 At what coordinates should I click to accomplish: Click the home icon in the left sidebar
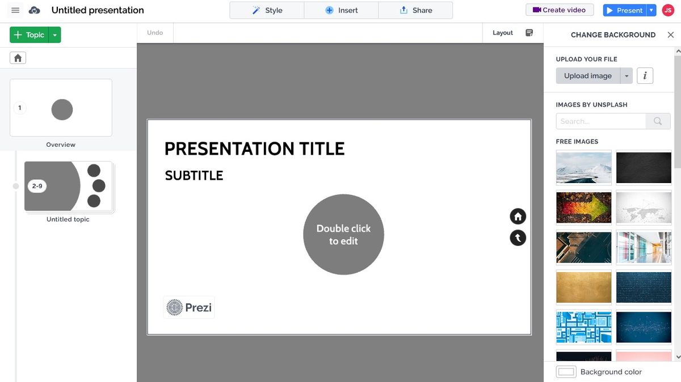pyautogui.click(x=17, y=57)
